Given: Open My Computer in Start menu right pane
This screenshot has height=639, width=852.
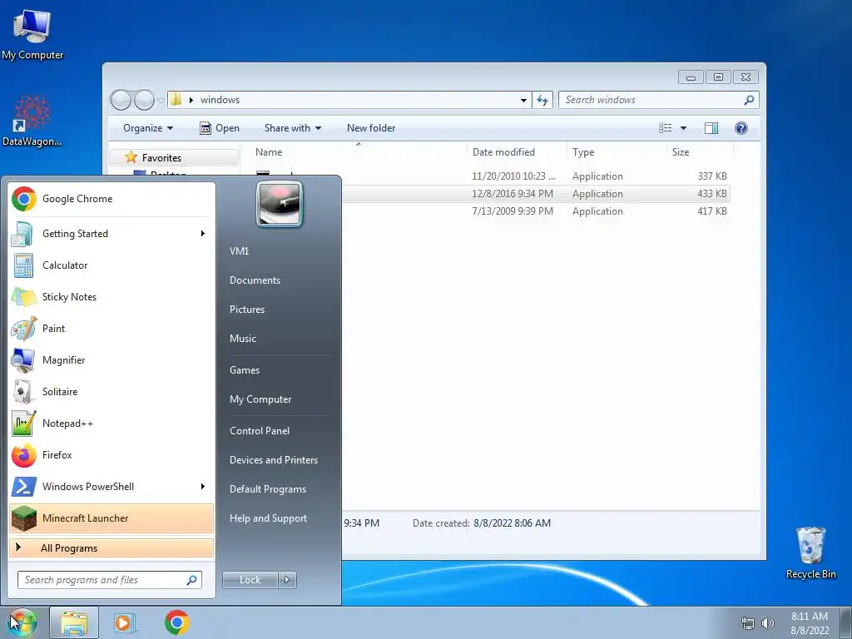Looking at the screenshot, I should (260, 399).
